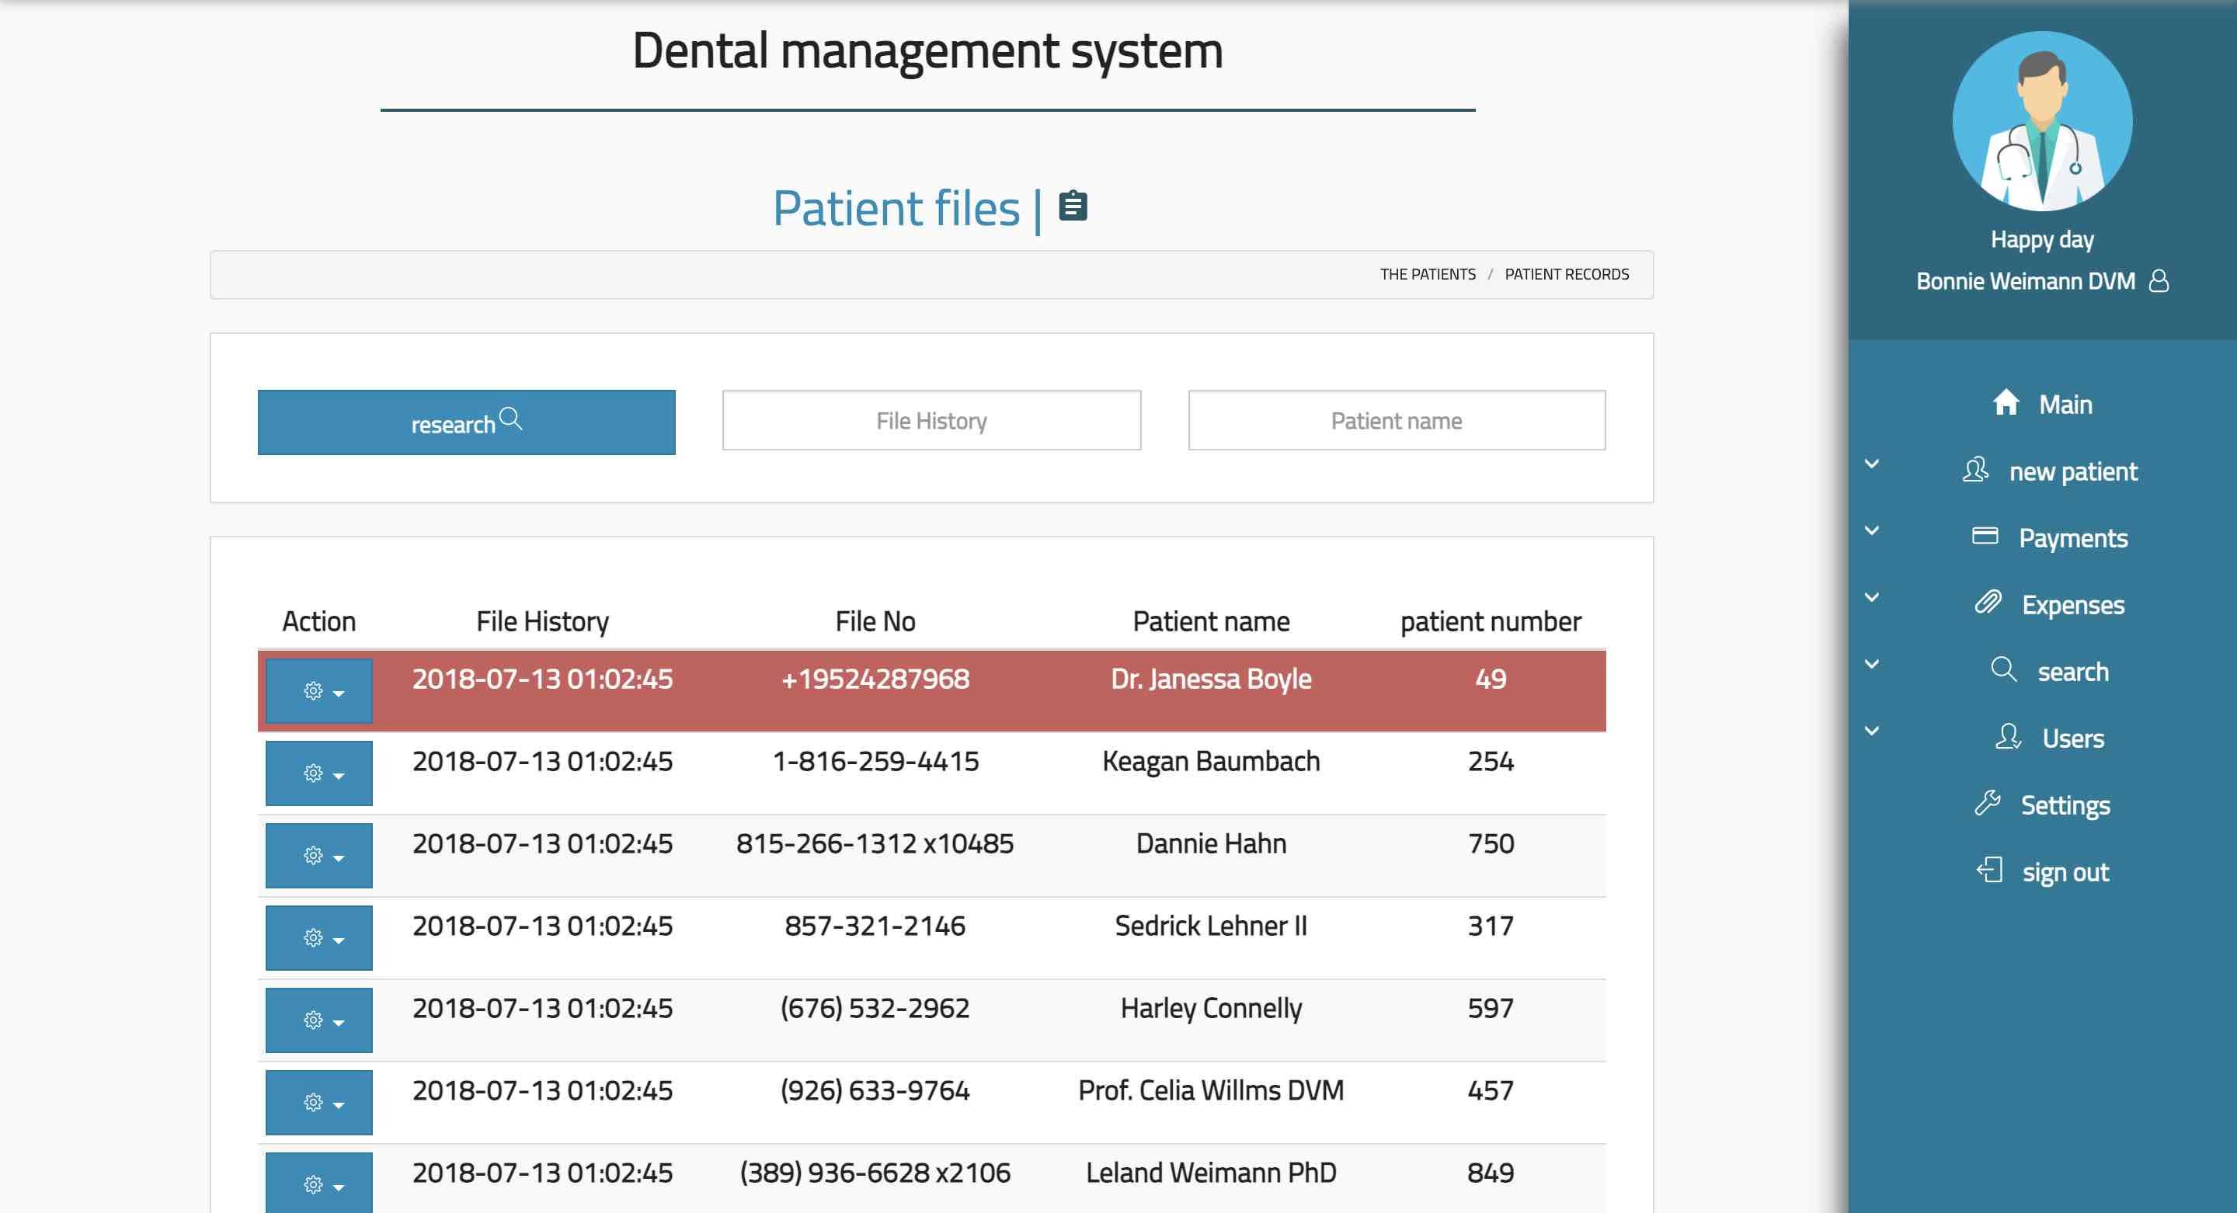
Task: Select patient name Leland Weimann PhD
Action: [1212, 1173]
